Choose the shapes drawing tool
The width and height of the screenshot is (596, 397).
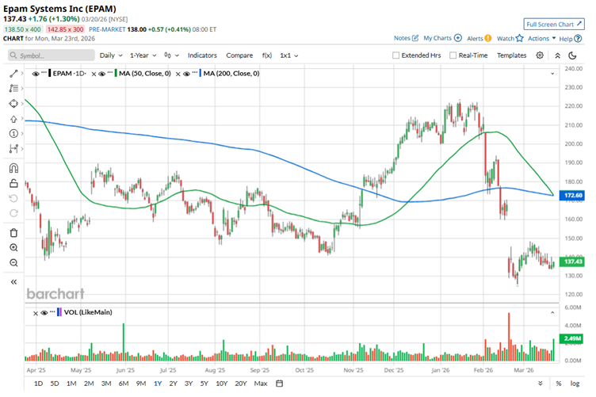13,104
